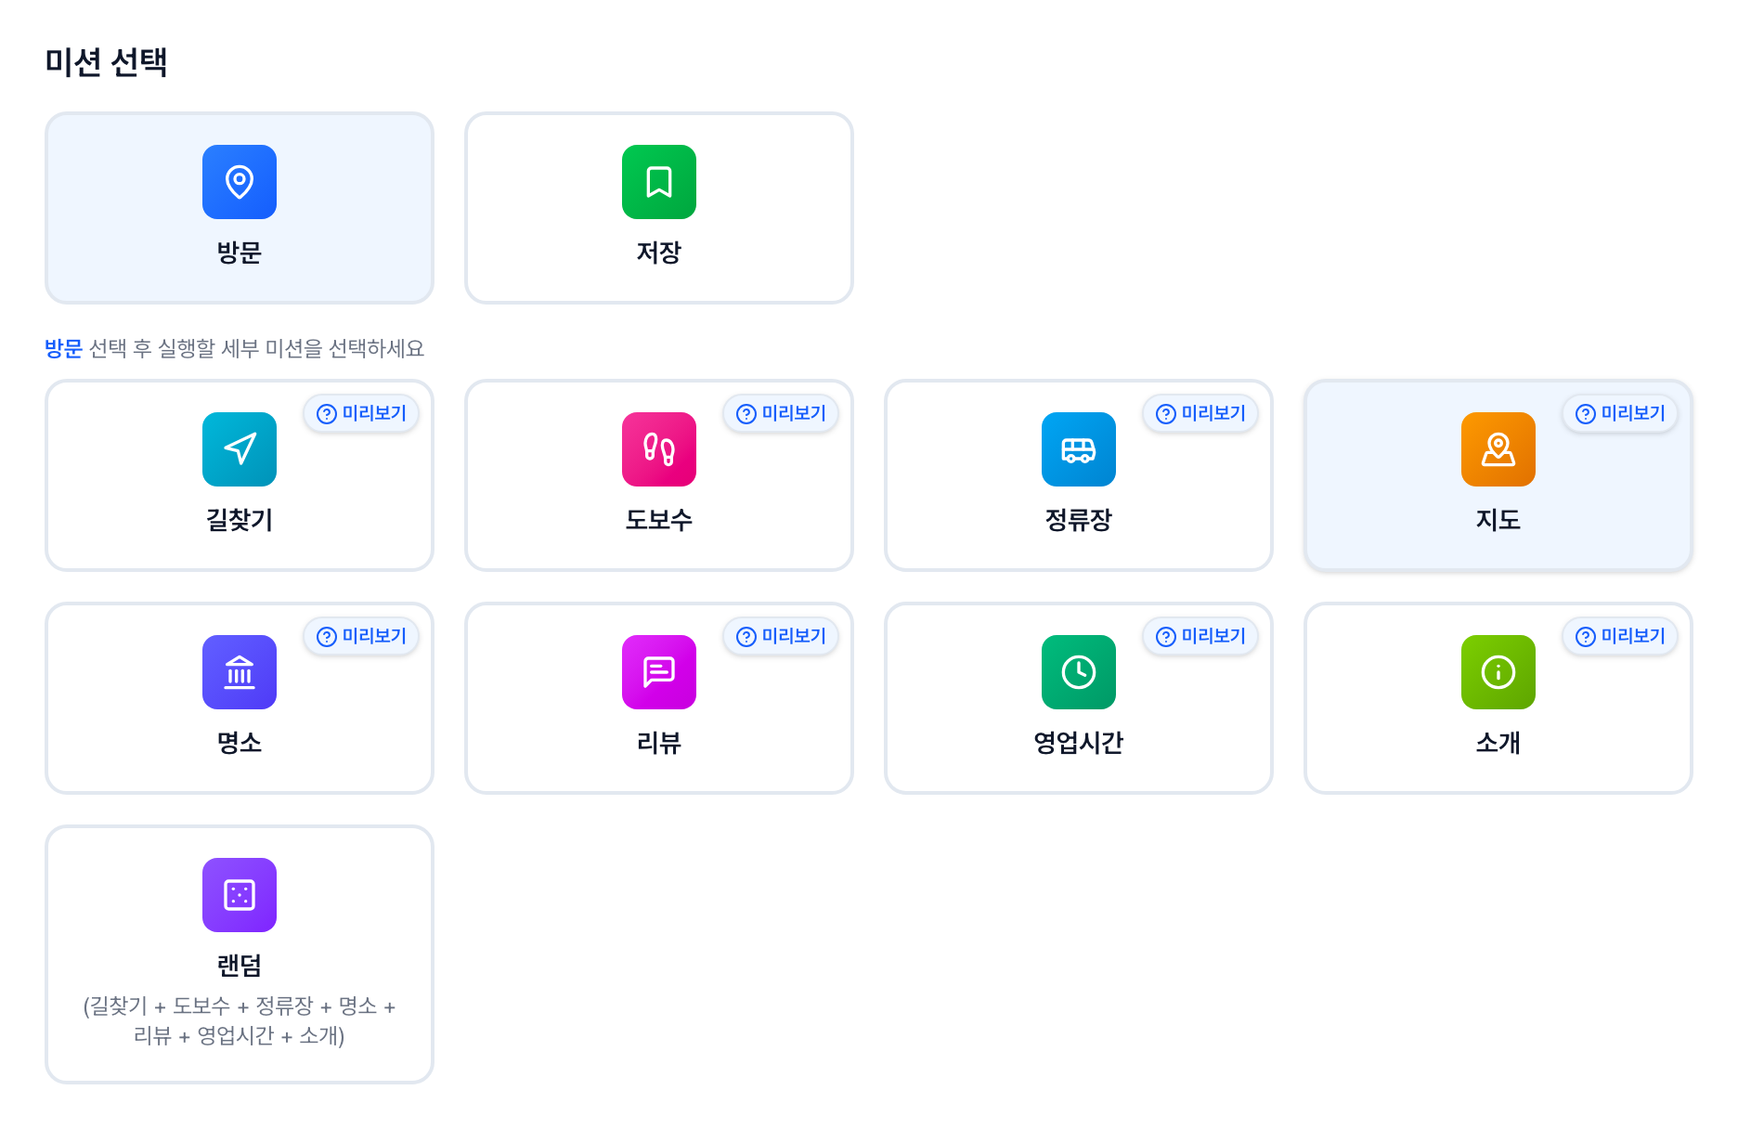Select the orange 지도 map pin icon
This screenshot has height=1129, width=1738.
[x=1498, y=449]
